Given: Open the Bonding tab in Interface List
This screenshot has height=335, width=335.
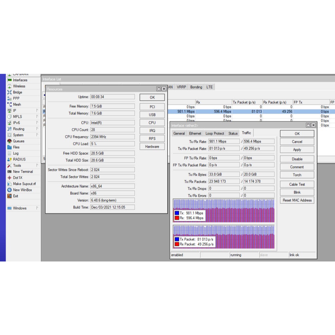Looking at the screenshot, I should coord(196,87).
